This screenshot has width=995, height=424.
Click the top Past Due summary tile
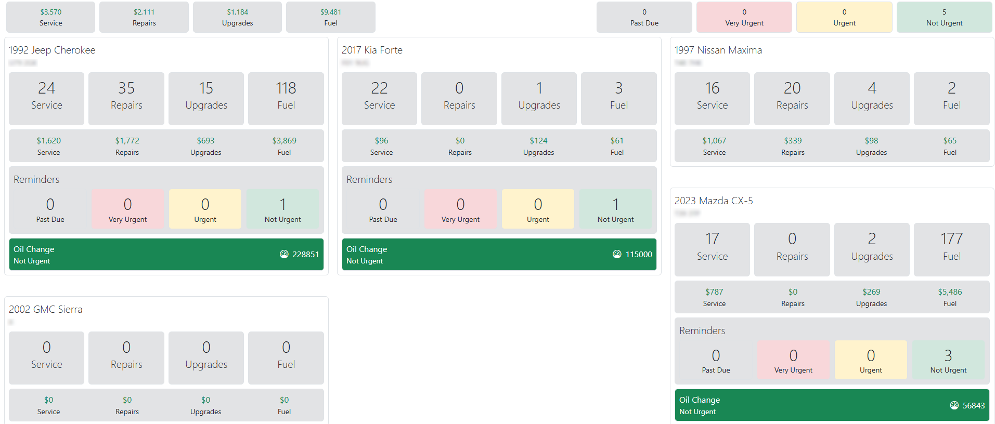(x=644, y=17)
